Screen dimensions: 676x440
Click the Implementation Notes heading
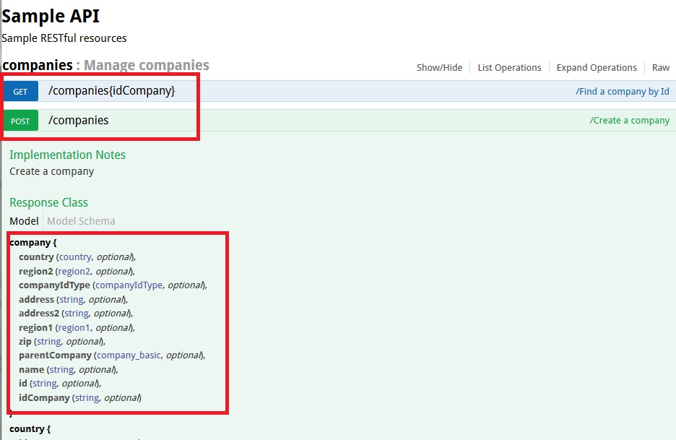click(x=67, y=155)
